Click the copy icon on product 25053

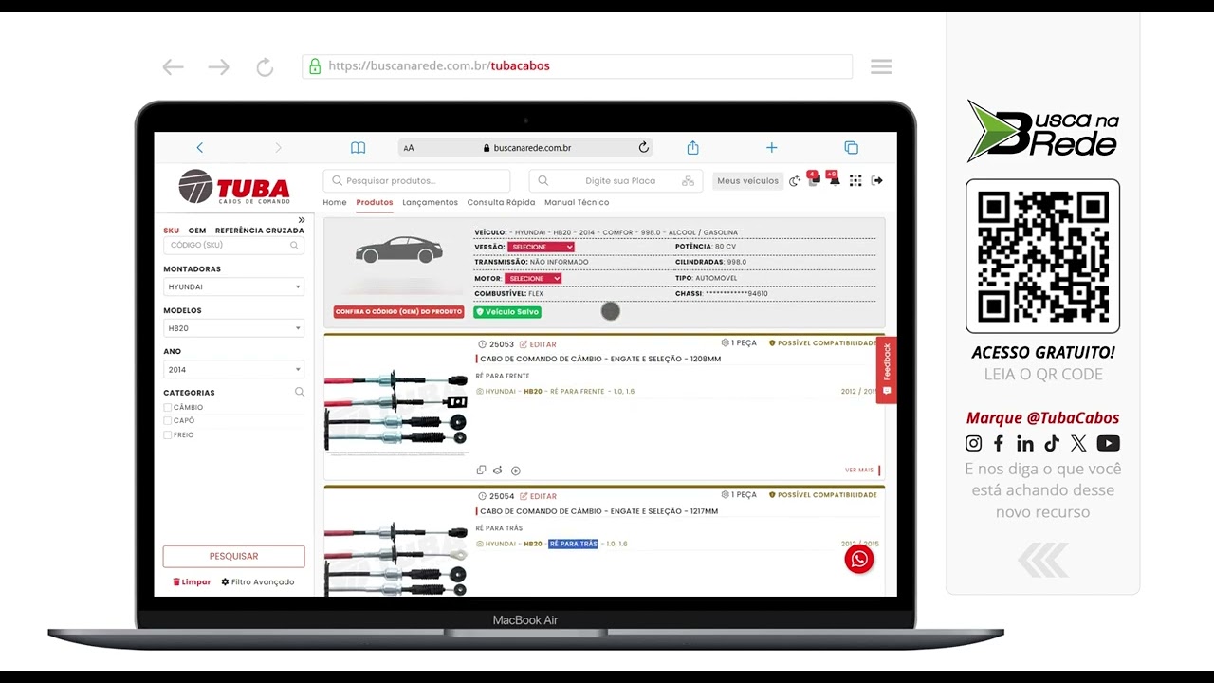[481, 470]
